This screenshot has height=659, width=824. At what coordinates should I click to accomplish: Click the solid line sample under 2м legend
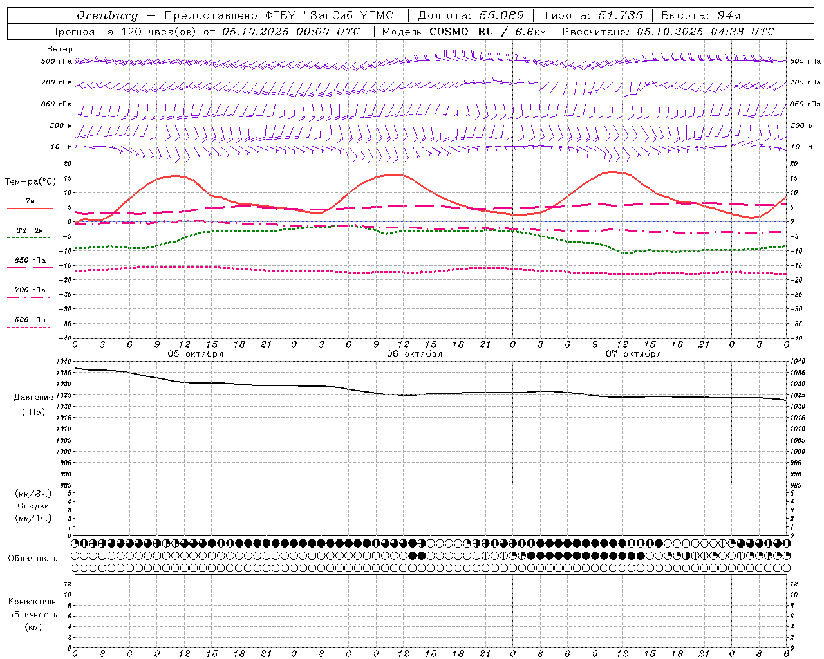[30, 208]
